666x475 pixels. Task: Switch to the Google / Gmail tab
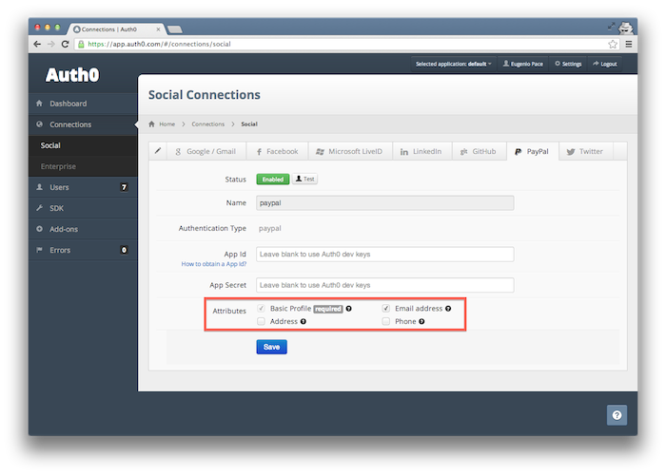(206, 151)
